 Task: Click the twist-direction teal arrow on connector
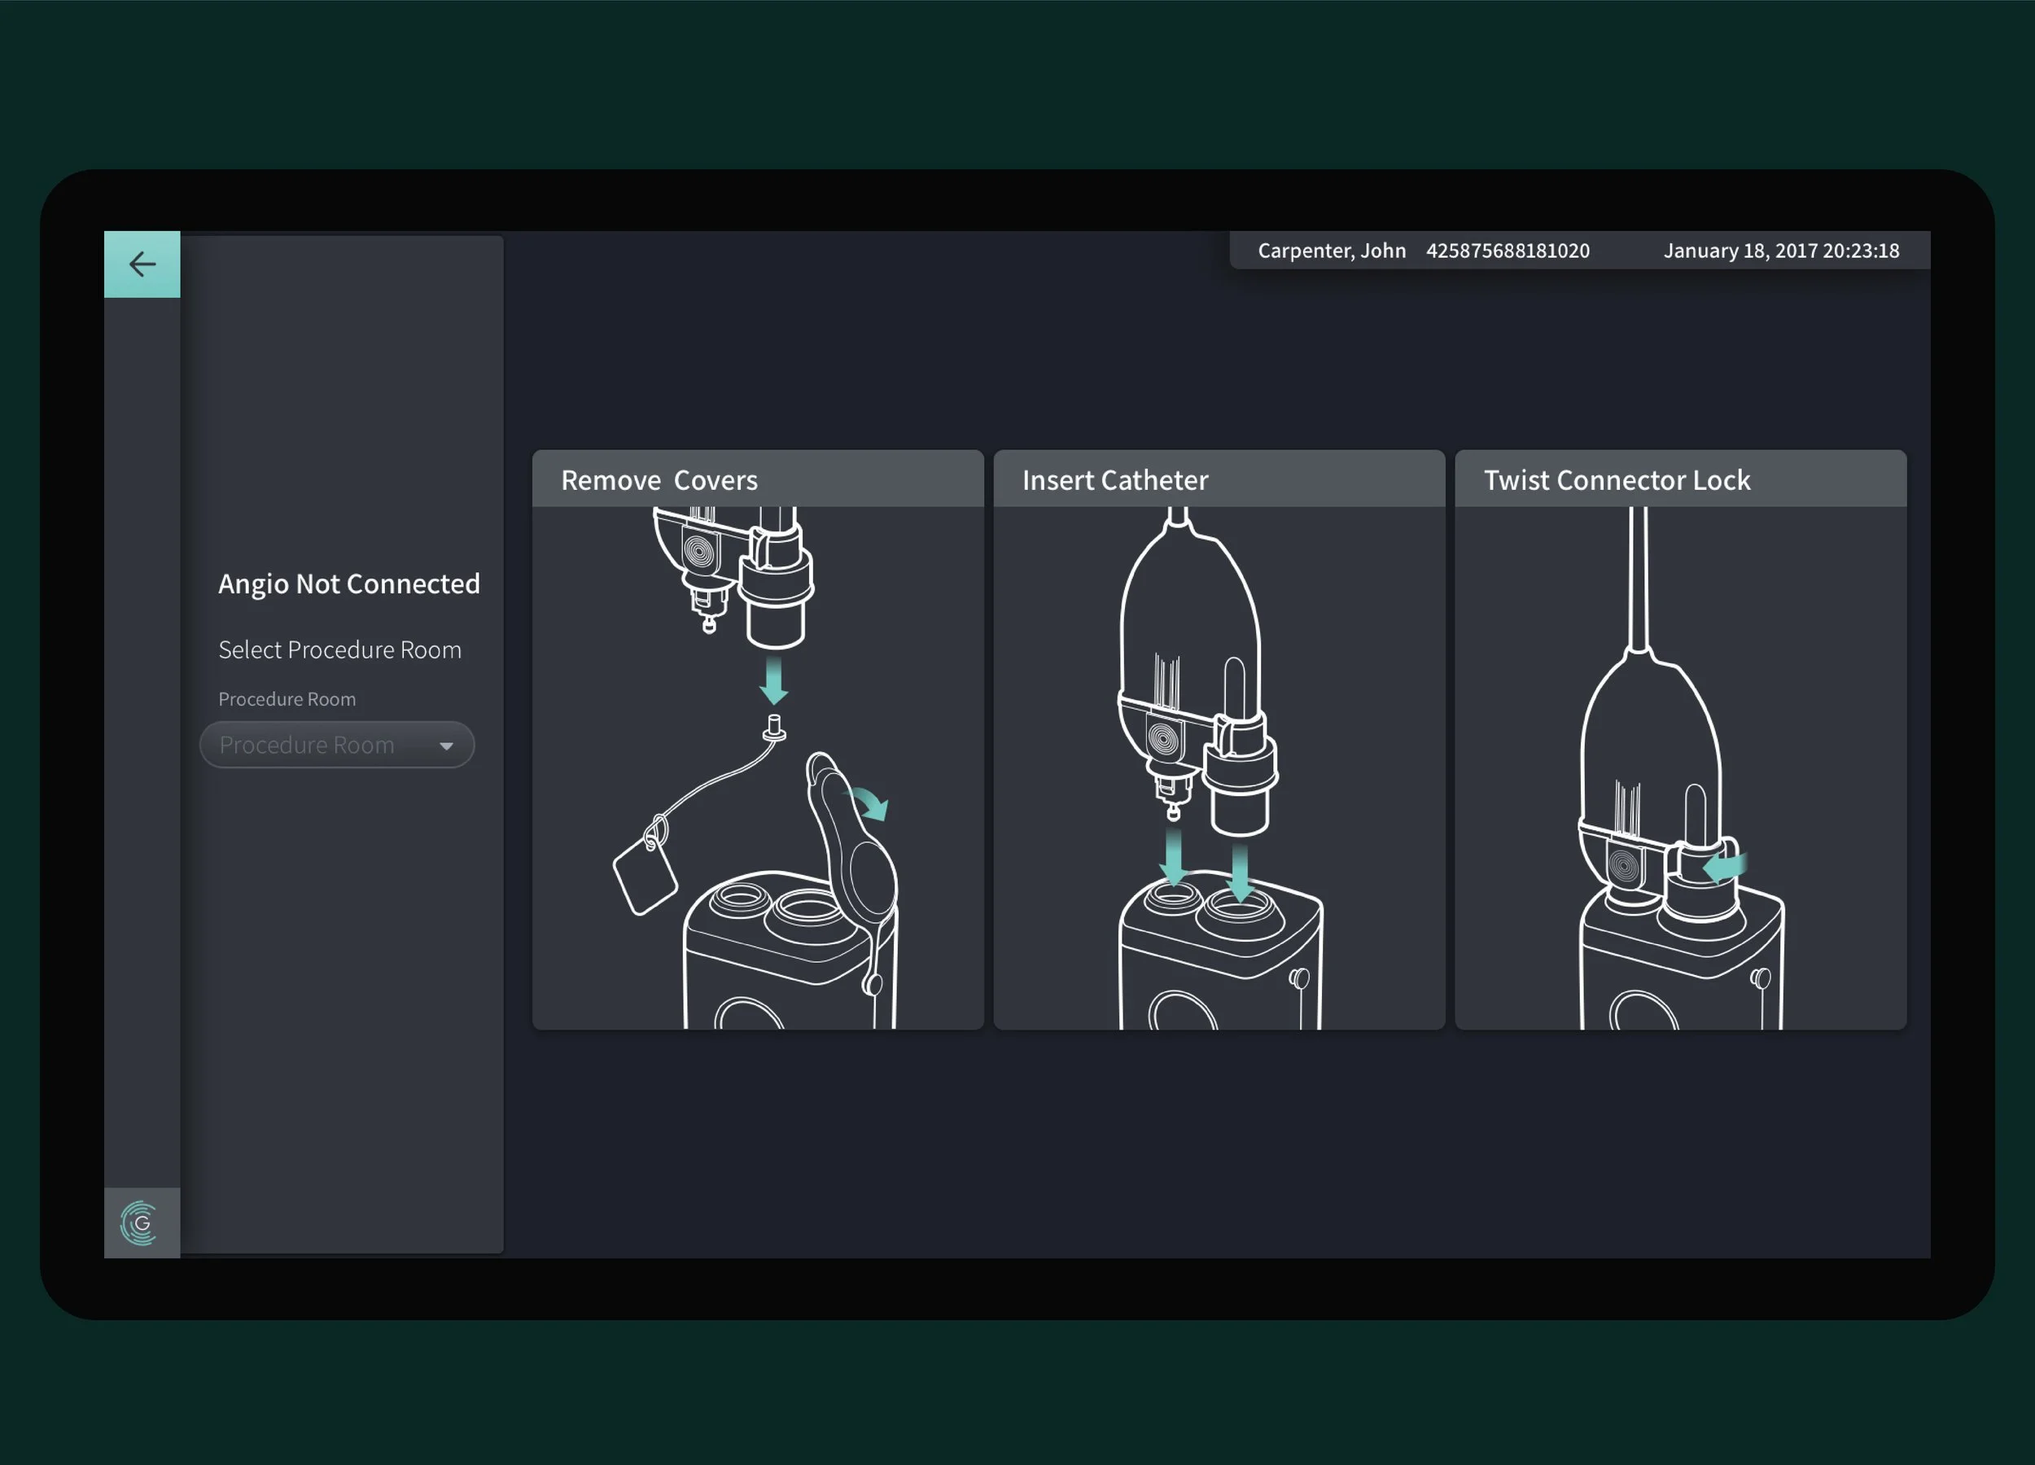click(x=1725, y=867)
